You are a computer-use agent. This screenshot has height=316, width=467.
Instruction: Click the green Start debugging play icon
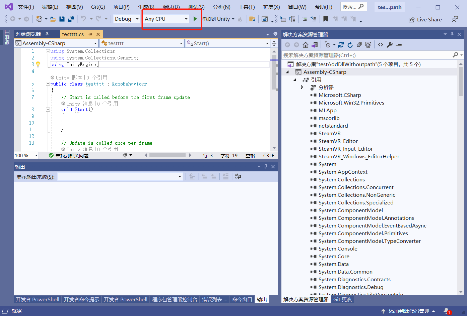[195, 19]
